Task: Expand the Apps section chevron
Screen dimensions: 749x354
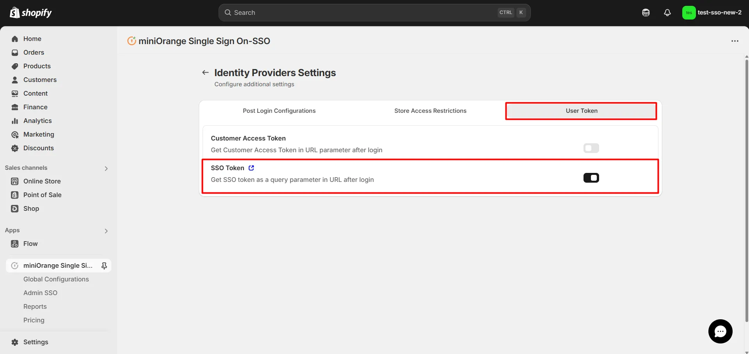Action: point(106,231)
